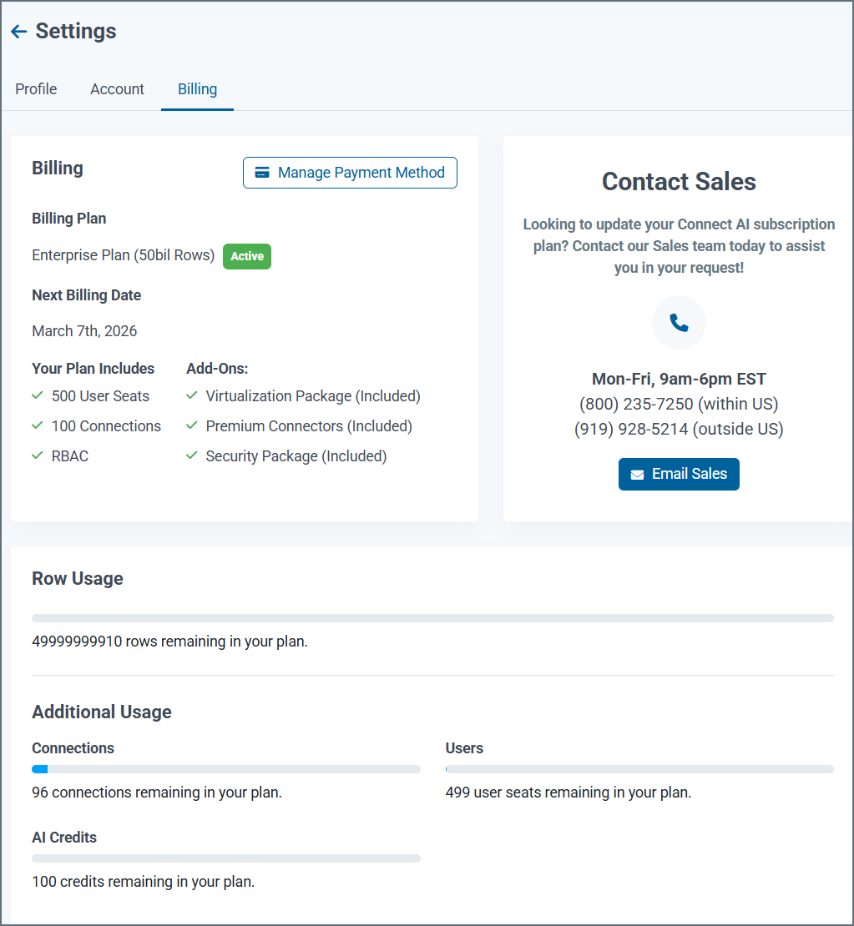Open the Billing tab

[x=197, y=88]
